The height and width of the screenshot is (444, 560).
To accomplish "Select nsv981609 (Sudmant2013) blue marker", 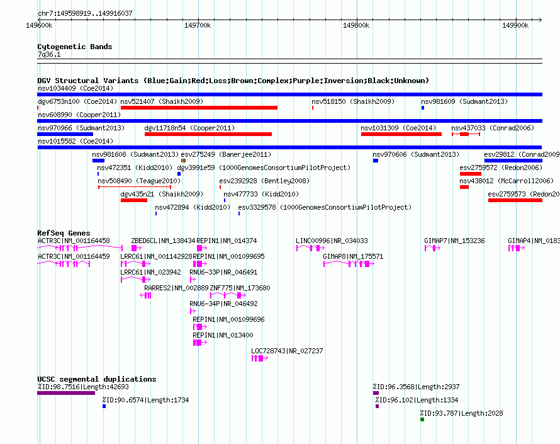I will pyautogui.click(x=423, y=108).
